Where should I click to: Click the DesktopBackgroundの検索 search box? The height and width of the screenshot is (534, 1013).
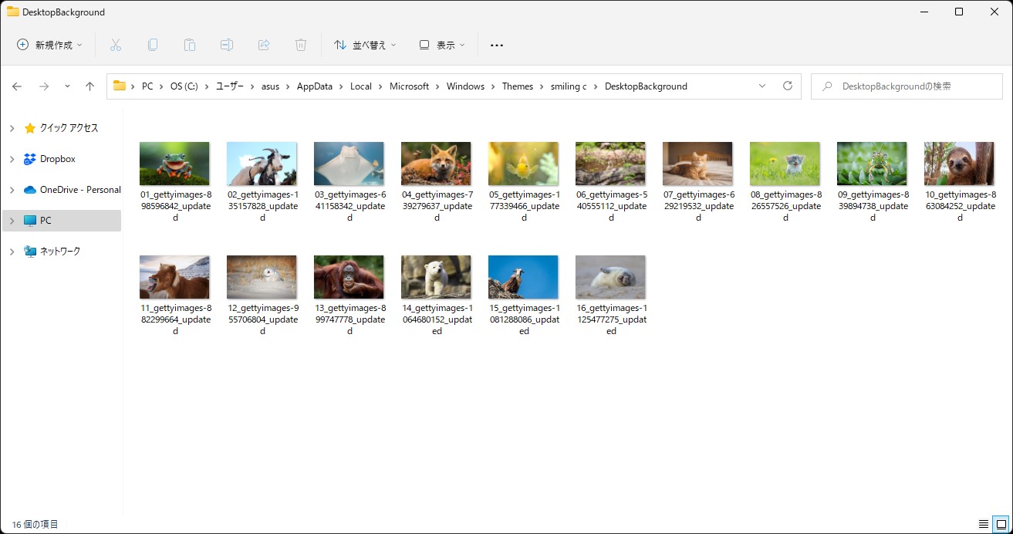pos(906,86)
